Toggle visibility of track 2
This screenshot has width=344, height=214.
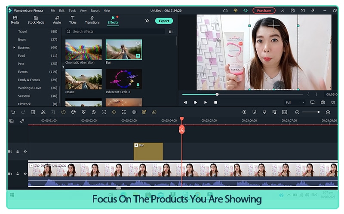coord(25,152)
